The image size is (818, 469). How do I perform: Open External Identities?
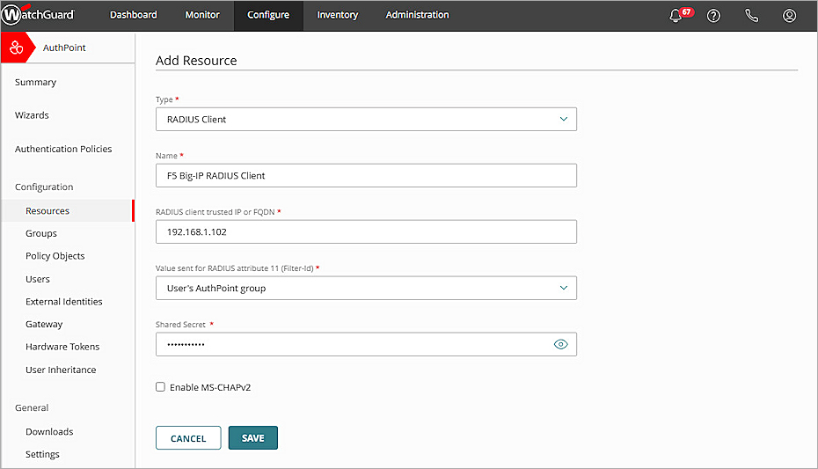coord(63,302)
